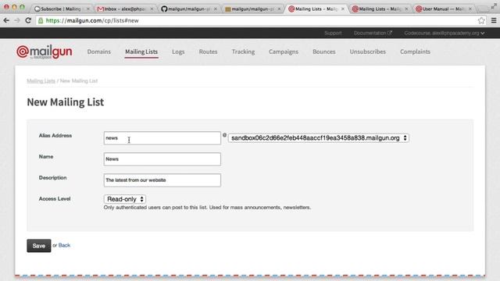Viewport: 500px width, 281px height.
Task: Click the address bar URL
Action: [92, 21]
